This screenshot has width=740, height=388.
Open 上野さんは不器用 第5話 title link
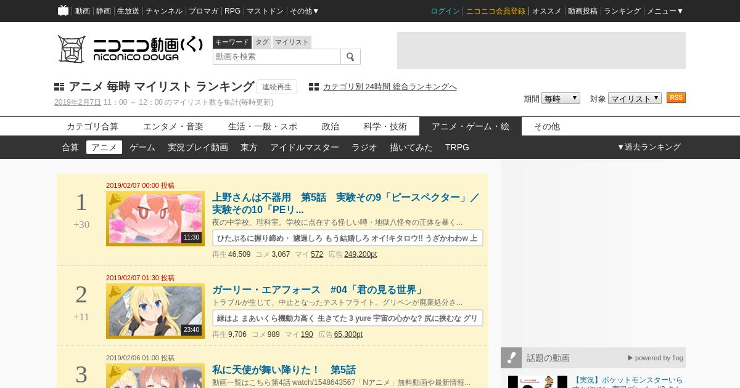(x=345, y=203)
